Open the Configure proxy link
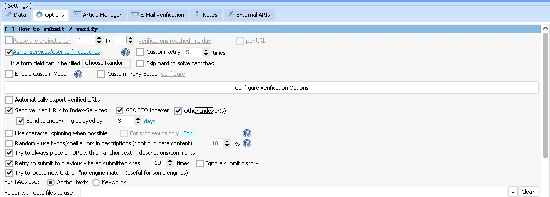The image size is (550, 197). click(173, 74)
